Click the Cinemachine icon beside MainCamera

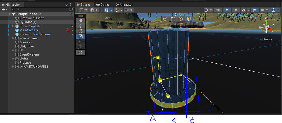(x=68, y=30)
